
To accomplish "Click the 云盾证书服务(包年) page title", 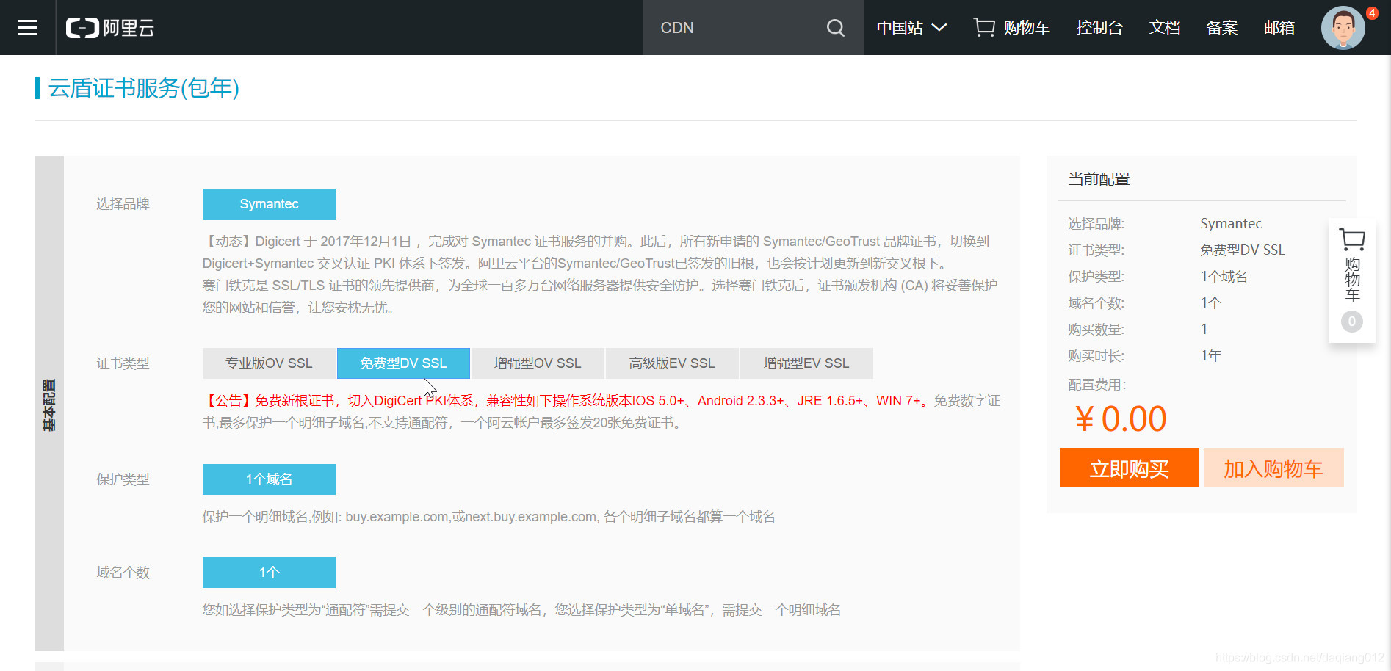I will pyautogui.click(x=144, y=88).
